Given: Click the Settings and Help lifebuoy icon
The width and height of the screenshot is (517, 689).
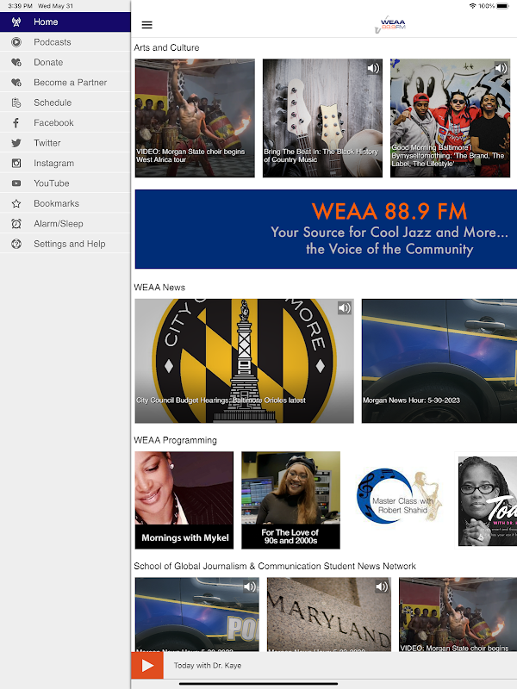Looking at the screenshot, I should click(16, 244).
